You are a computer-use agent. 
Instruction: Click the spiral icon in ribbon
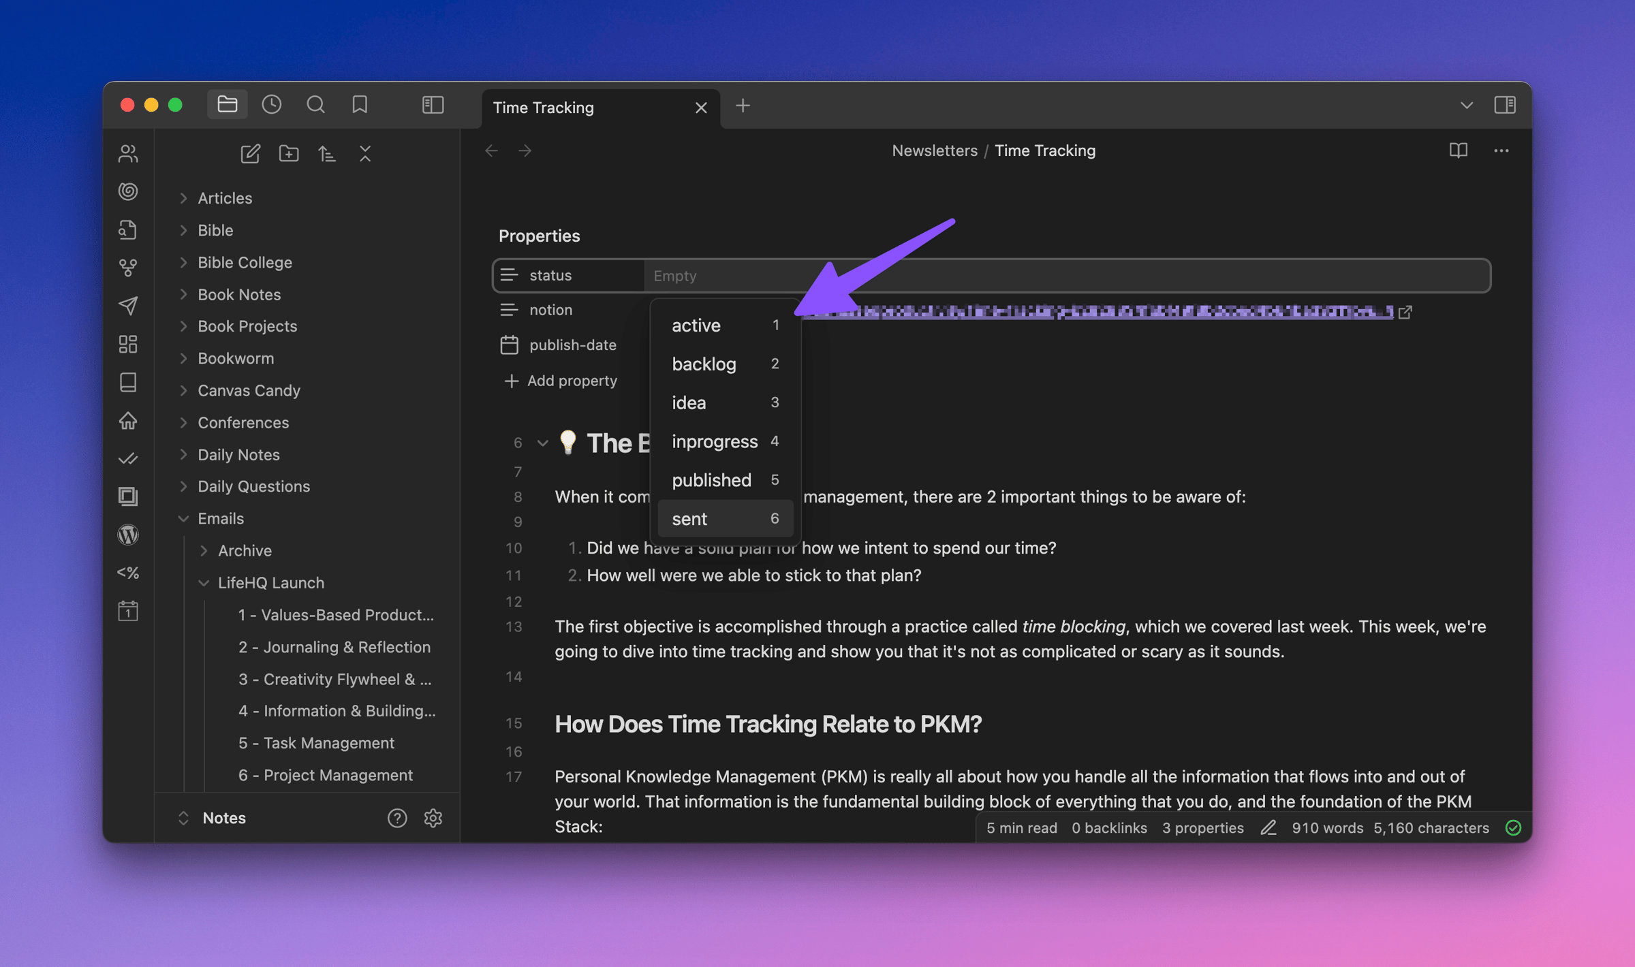(x=128, y=191)
